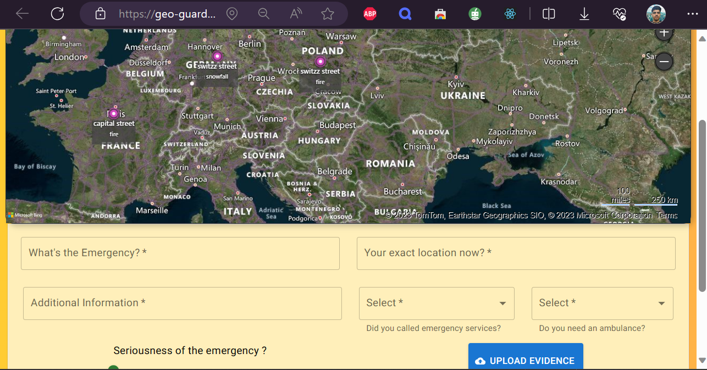Focus the Additional Information field
This screenshot has height=370, width=707.
tap(182, 303)
